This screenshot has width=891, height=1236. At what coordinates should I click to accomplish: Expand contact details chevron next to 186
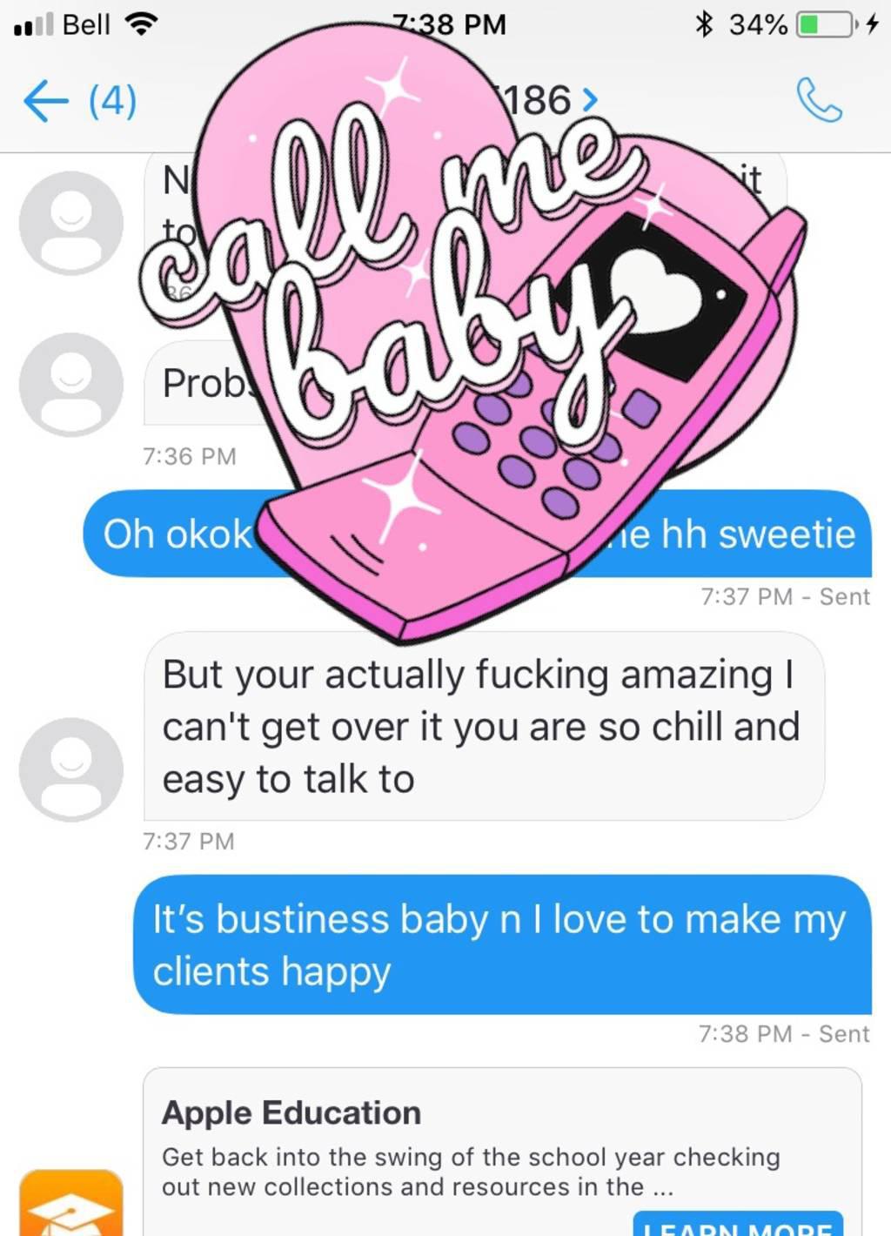[590, 101]
